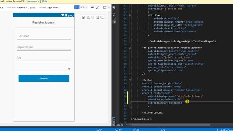Screen dimensions: 233x131
Task: Select landscape orientation in designer toolbar
Action: click(x=82, y=7)
